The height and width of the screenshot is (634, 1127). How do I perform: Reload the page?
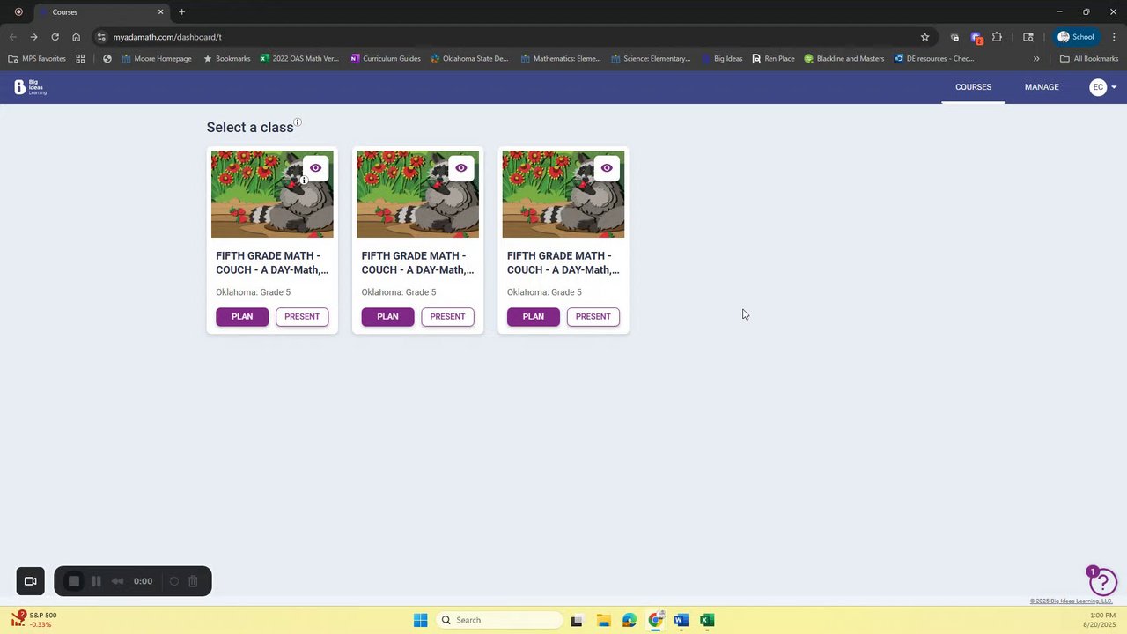pos(55,37)
